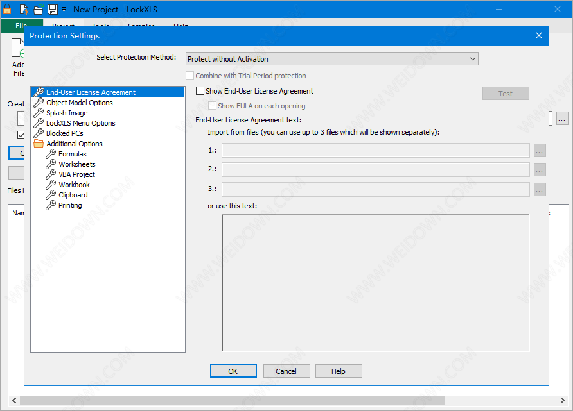Open the quick access toolbar customize arrow

tap(64, 10)
